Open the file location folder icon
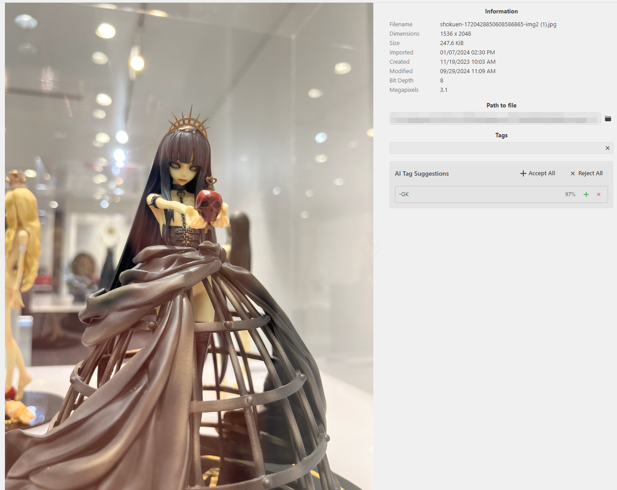The height and width of the screenshot is (490, 617). (x=608, y=119)
